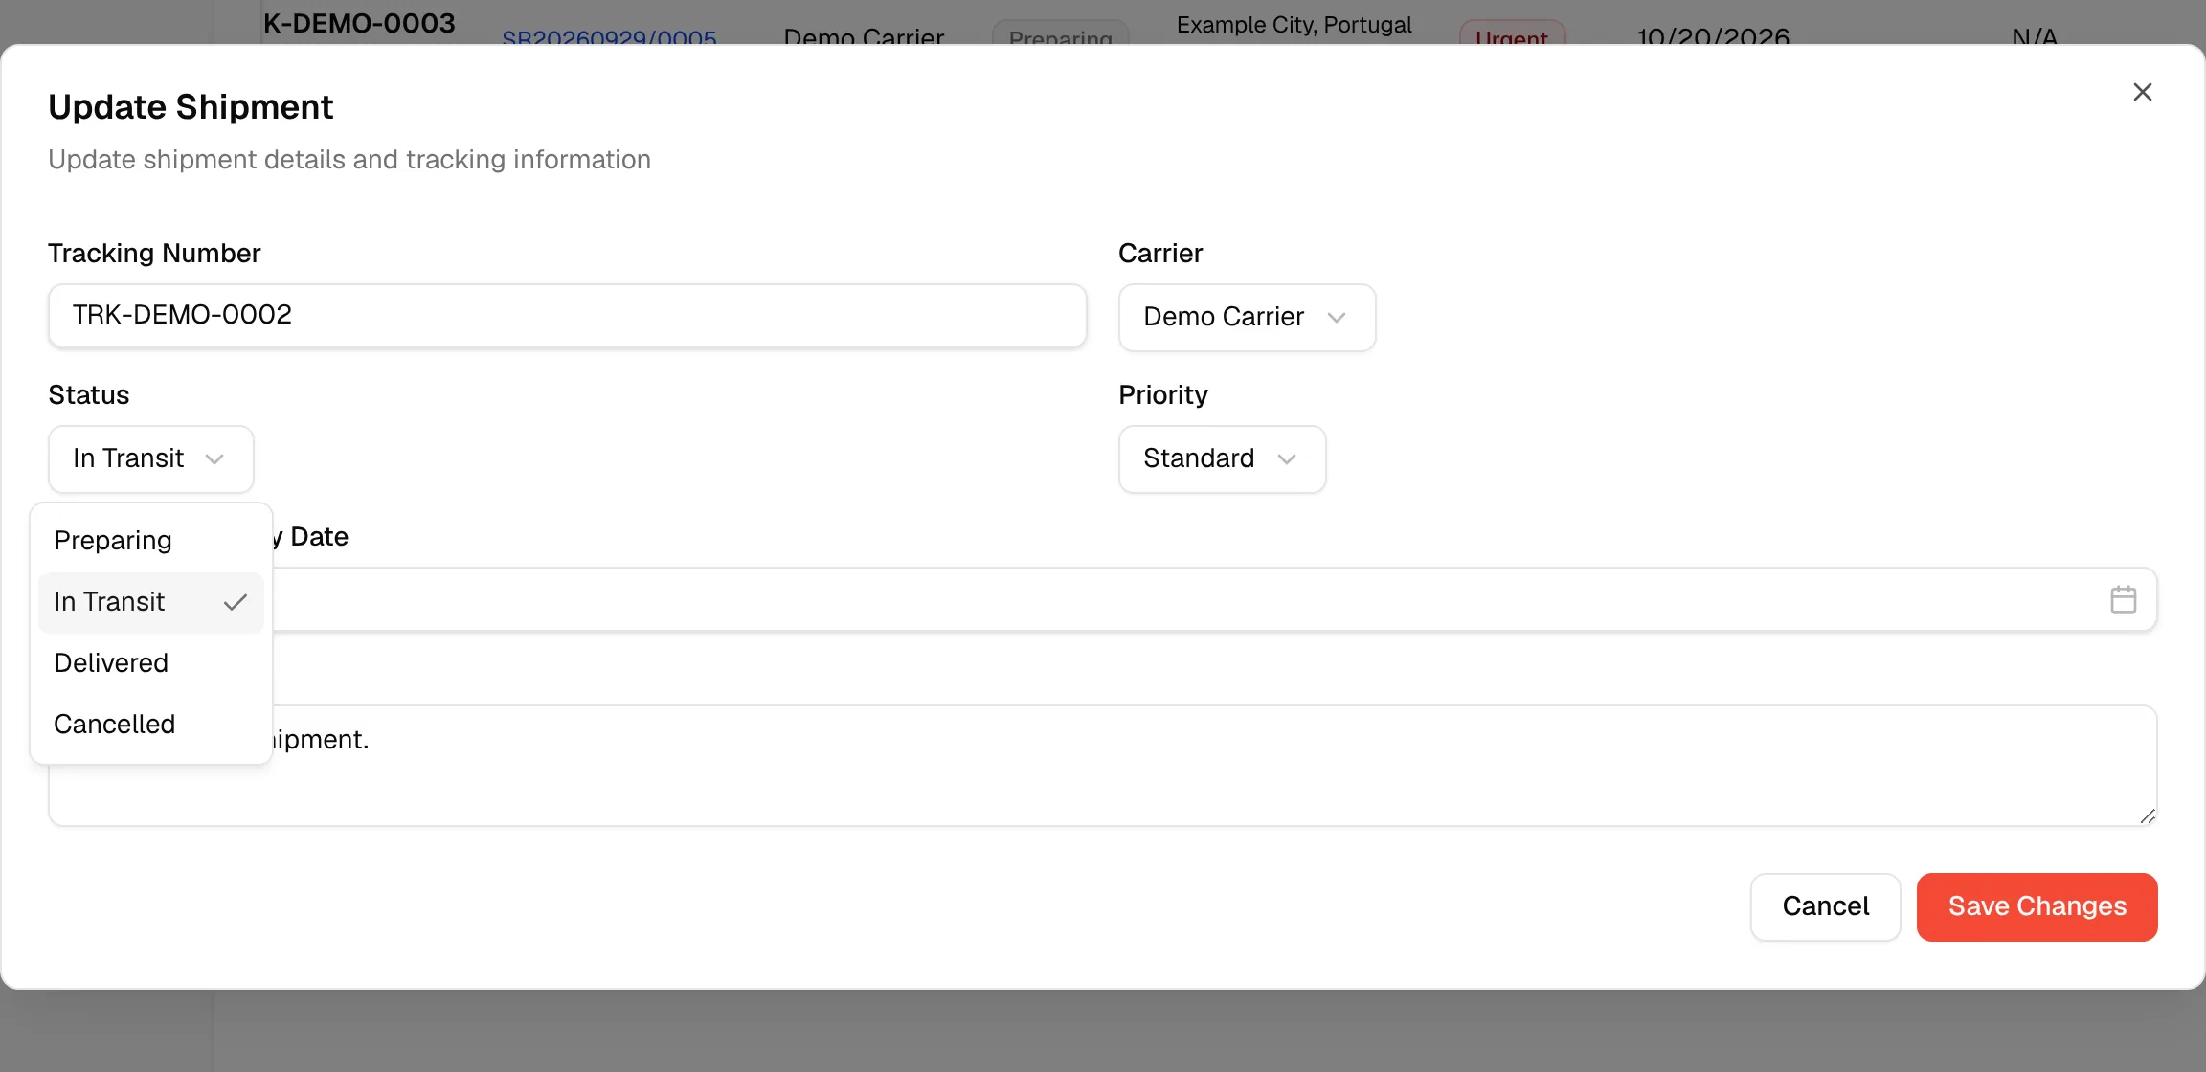Viewport: 2206px width, 1072px height.
Task: Choose Preparing from the status list
Action: (151, 541)
